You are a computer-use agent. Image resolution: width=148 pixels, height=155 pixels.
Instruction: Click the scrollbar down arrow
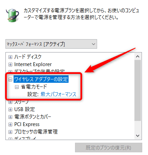coord(137,136)
